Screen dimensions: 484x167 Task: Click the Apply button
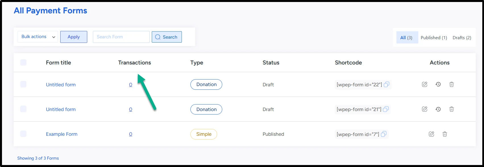pyautogui.click(x=74, y=37)
